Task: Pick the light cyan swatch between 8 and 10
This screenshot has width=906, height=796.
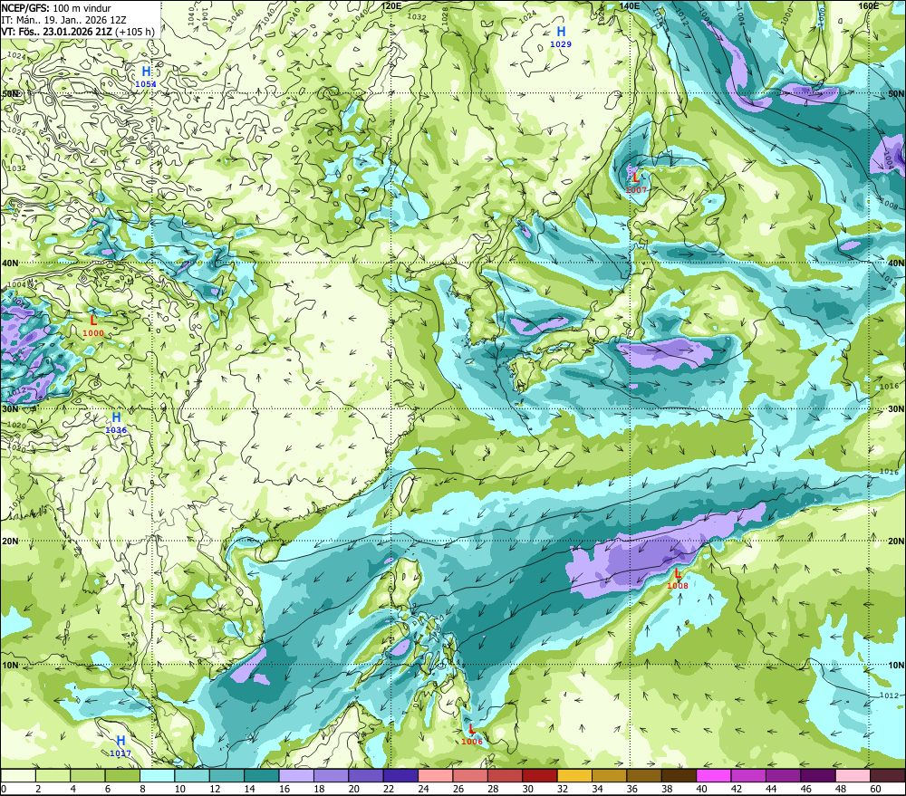Action: point(157,775)
